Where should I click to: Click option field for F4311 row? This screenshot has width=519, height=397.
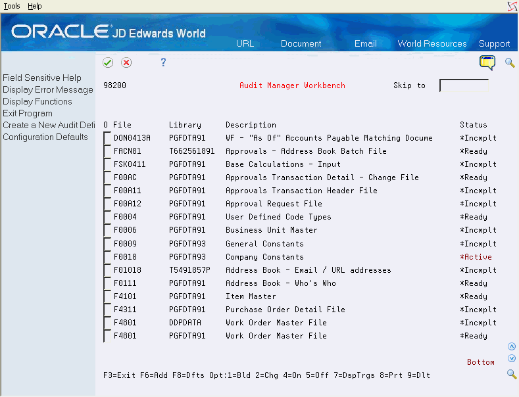[x=107, y=310]
